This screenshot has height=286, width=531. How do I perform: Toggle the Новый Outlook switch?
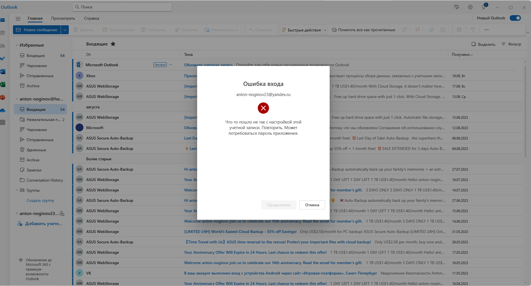[x=515, y=18]
